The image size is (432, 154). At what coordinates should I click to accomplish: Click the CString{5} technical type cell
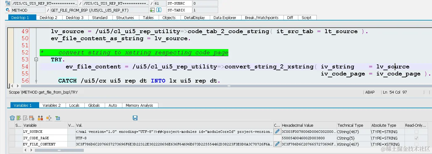click(353, 138)
